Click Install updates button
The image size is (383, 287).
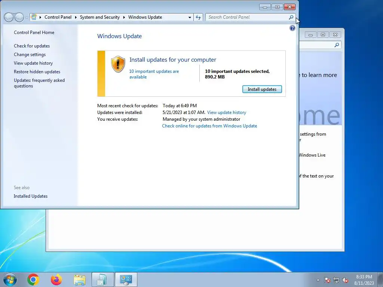[x=262, y=89]
